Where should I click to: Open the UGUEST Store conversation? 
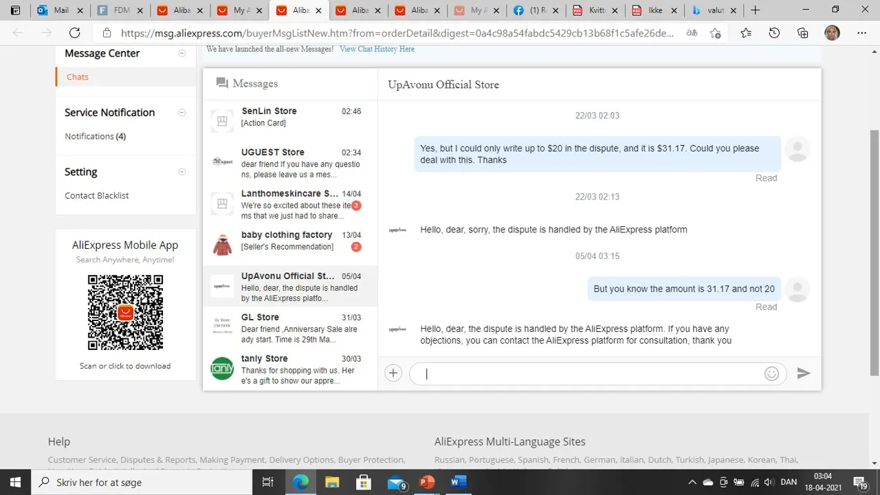pyautogui.click(x=290, y=162)
